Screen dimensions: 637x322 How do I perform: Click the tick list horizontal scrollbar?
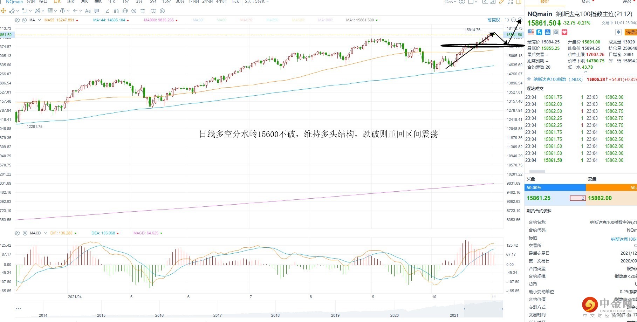tap(537, 171)
